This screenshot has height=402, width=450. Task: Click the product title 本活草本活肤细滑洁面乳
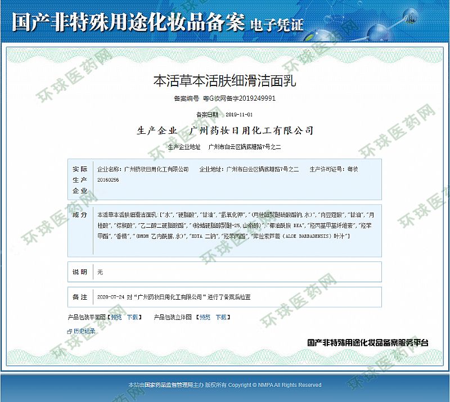[x=224, y=80]
